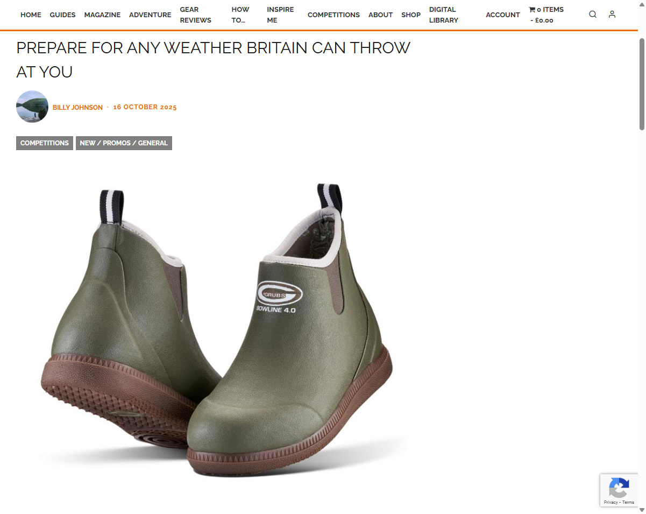
Task: Open the search magnifier icon
Action: coord(593,15)
